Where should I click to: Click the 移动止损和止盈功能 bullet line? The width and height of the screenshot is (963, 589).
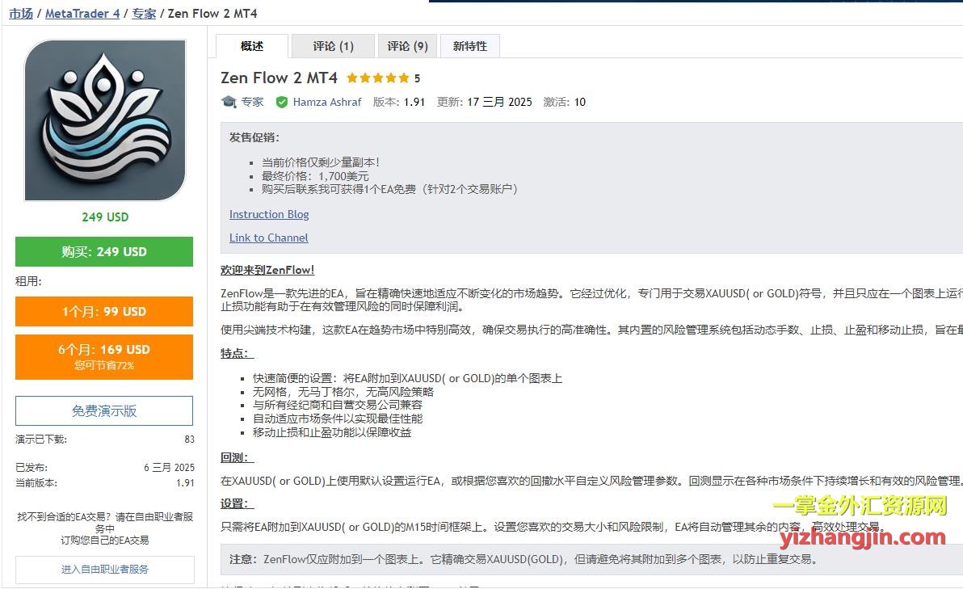click(332, 432)
